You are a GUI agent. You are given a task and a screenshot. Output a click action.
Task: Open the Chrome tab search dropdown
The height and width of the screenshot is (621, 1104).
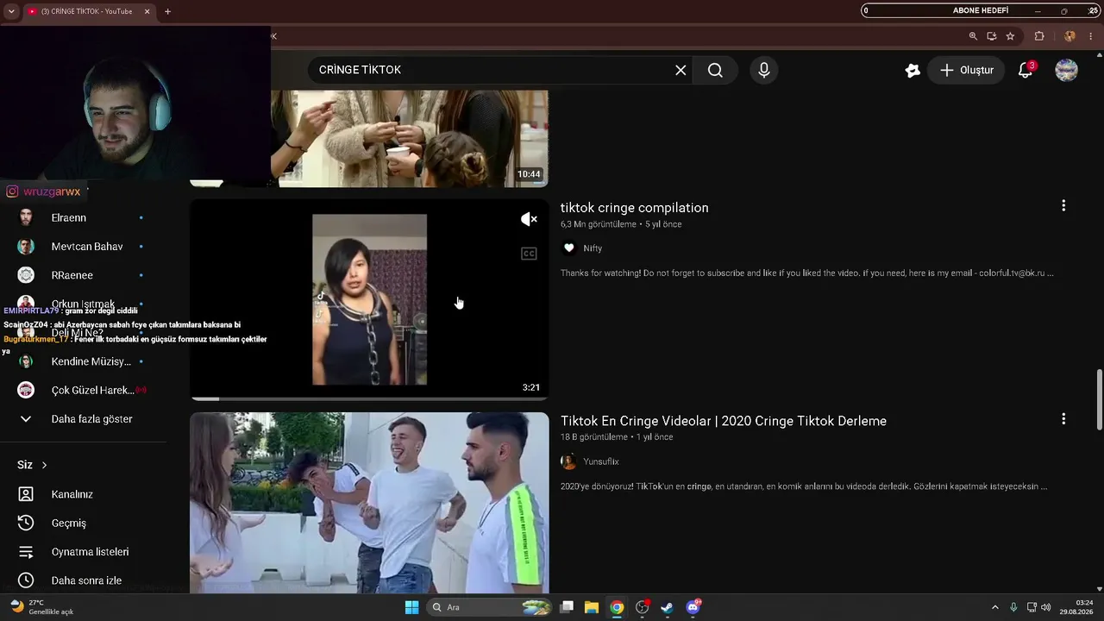coord(11,11)
